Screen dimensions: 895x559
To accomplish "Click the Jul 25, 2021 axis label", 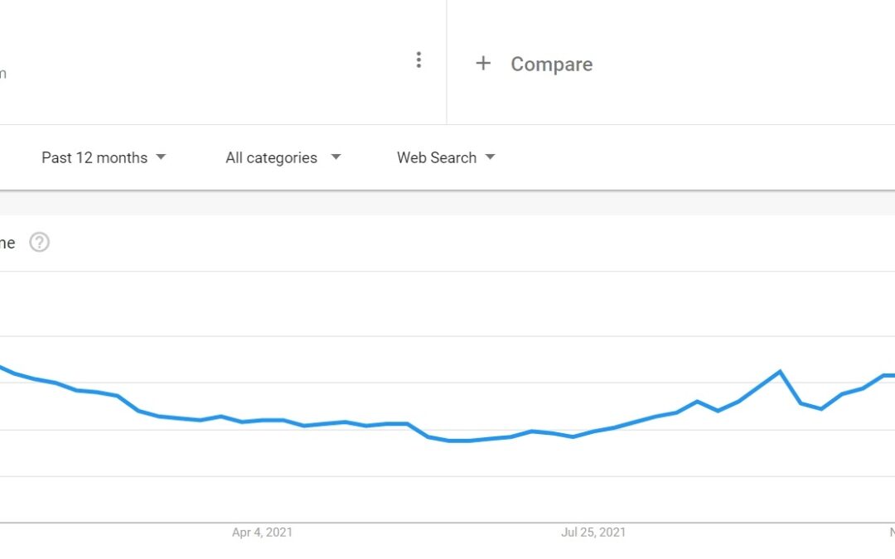I will (593, 532).
